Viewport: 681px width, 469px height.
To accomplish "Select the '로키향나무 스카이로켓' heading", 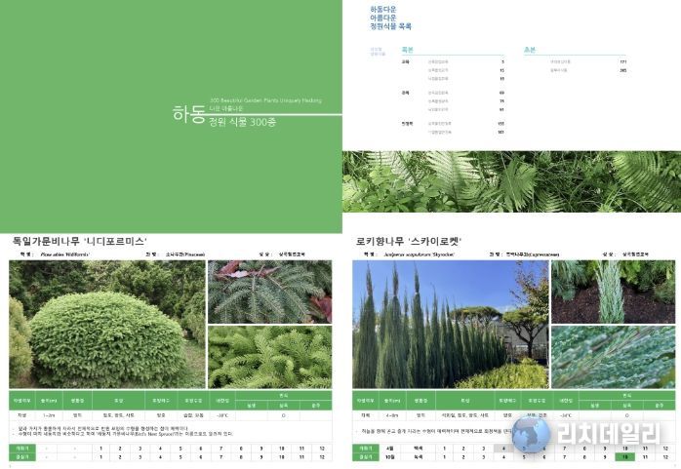I will 408,239.
